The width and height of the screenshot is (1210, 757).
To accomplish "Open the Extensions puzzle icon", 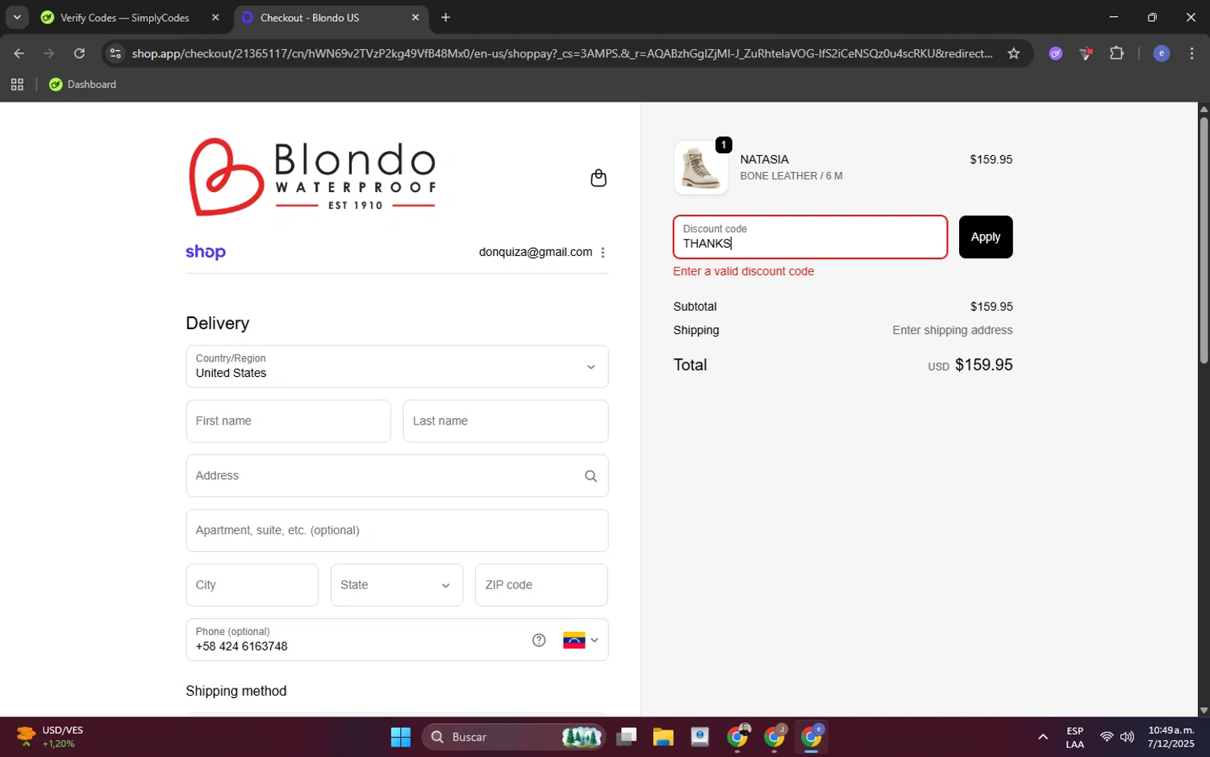I will [x=1116, y=53].
